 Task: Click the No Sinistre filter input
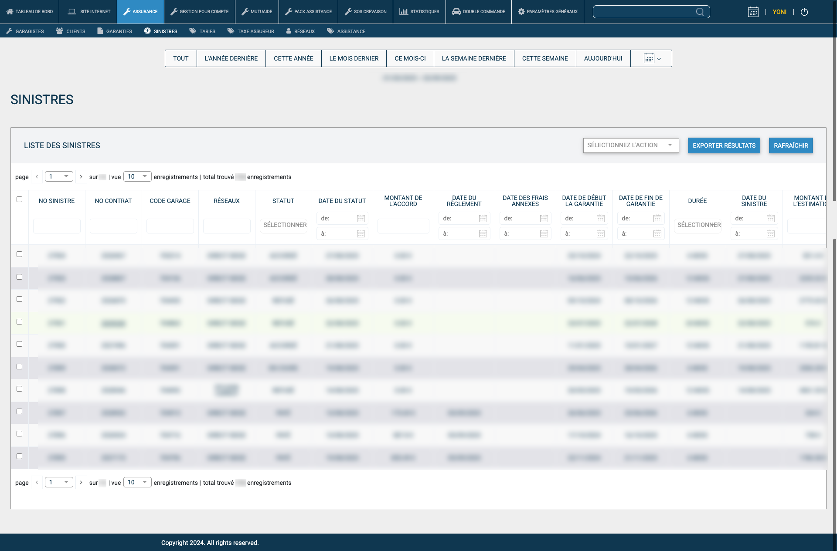[x=57, y=226]
